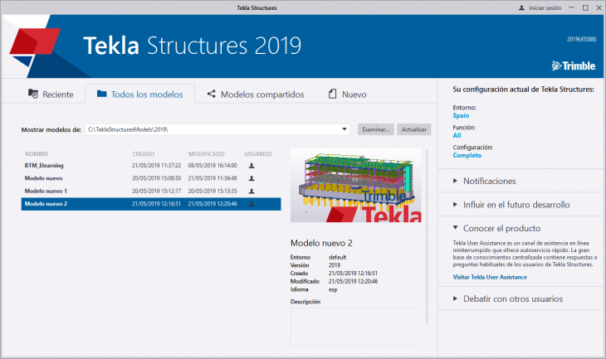The height and width of the screenshot is (359, 606).
Task: Collapse the Conocer el producto section
Action: [501, 228]
